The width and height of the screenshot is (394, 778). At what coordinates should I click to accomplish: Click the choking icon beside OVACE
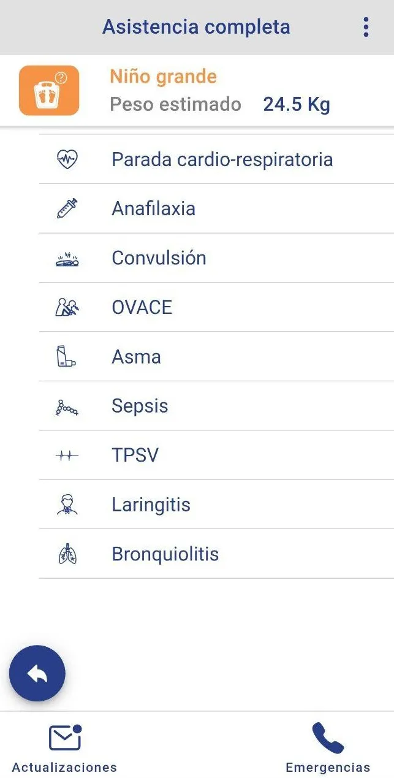click(x=67, y=307)
